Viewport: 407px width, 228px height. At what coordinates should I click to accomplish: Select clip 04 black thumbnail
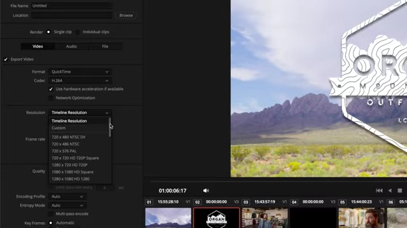pyautogui.click(x=313, y=218)
